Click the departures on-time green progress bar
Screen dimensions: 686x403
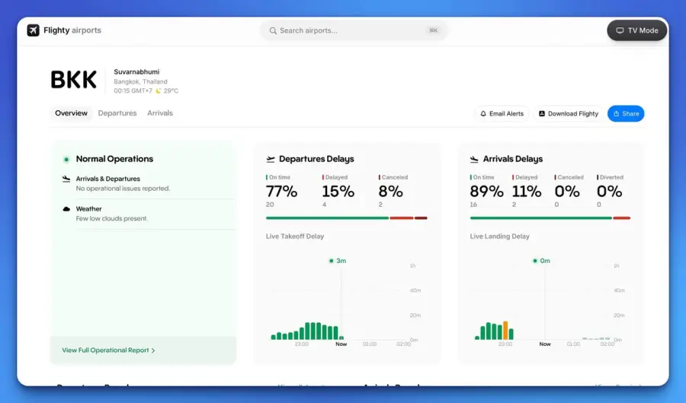point(327,218)
